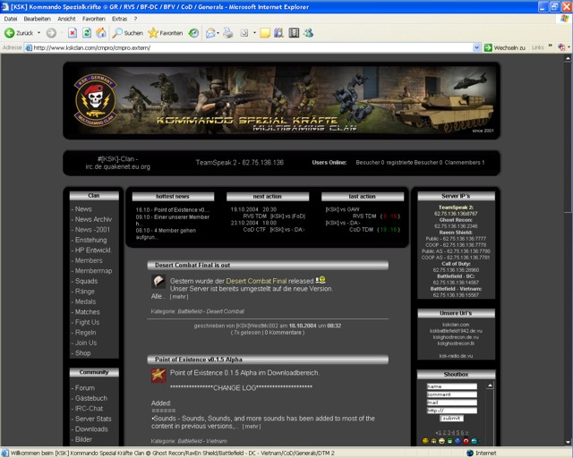Open the mail button dropdown arrow
Viewport: 573px width, 458px height.
coord(219,33)
